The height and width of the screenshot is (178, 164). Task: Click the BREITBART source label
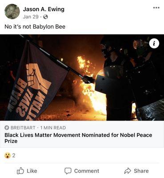[23, 128]
